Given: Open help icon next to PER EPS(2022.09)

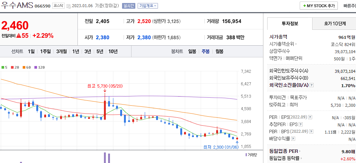Looking at the screenshot, I should (x=310, y=117).
